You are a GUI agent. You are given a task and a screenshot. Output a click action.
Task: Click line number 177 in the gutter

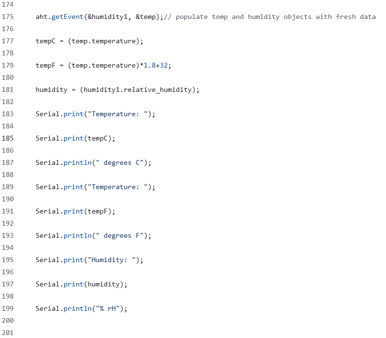[x=8, y=41]
